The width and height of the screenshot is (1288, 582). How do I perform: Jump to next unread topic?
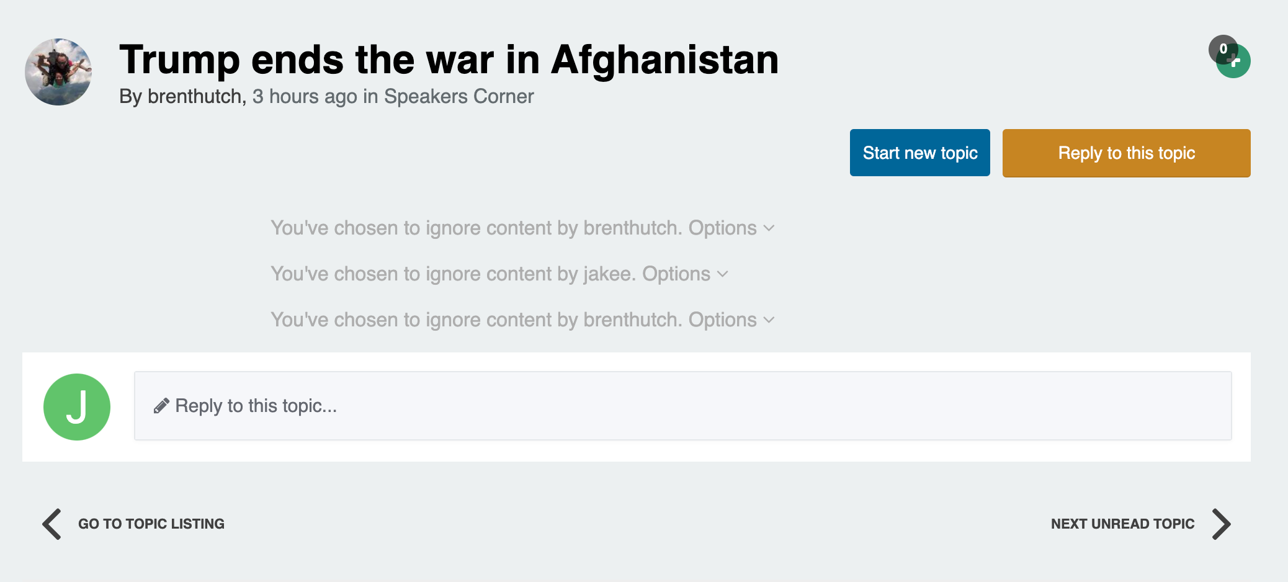1122,524
